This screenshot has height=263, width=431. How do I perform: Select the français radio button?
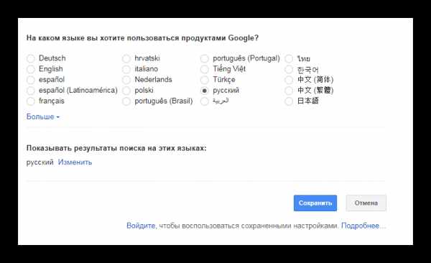pyautogui.click(x=31, y=101)
